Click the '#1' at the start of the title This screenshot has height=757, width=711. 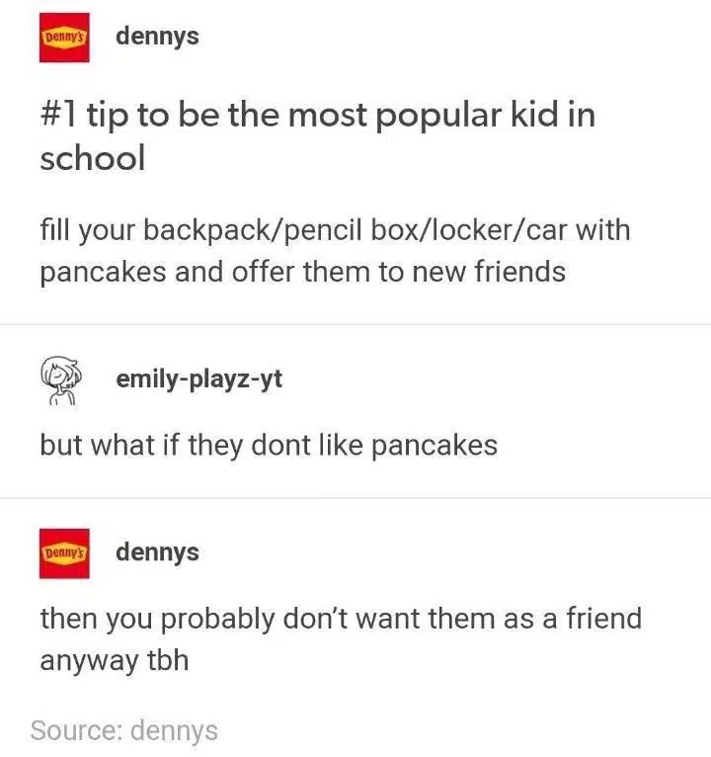pyautogui.click(x=58, y=115)
